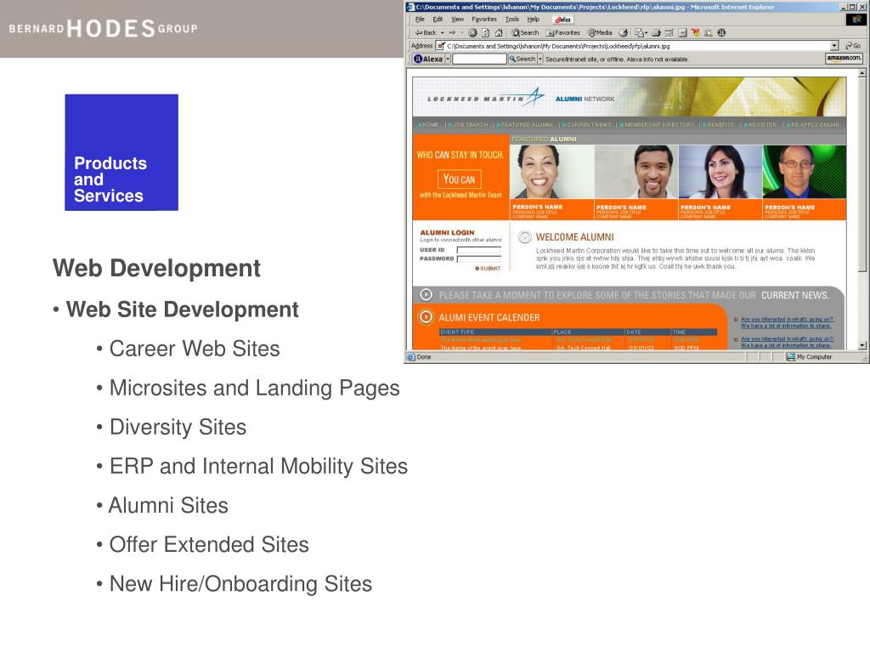Click the Search button on the Alexa toolbar
This screenshot has height=653, width=870.
point(523,59)
